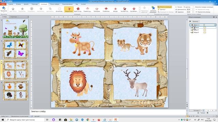Click the reindeer picture on the slide

pyautogui.click(x=135, y=83)
